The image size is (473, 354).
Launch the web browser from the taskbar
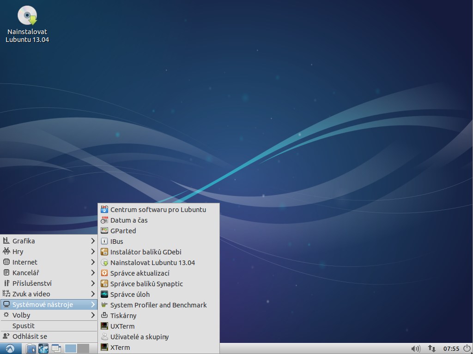click(43, 348)
